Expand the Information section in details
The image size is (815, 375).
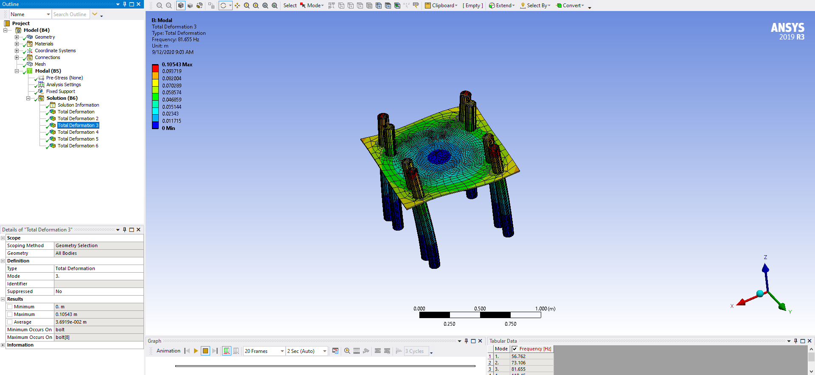(x=3, y=345)
